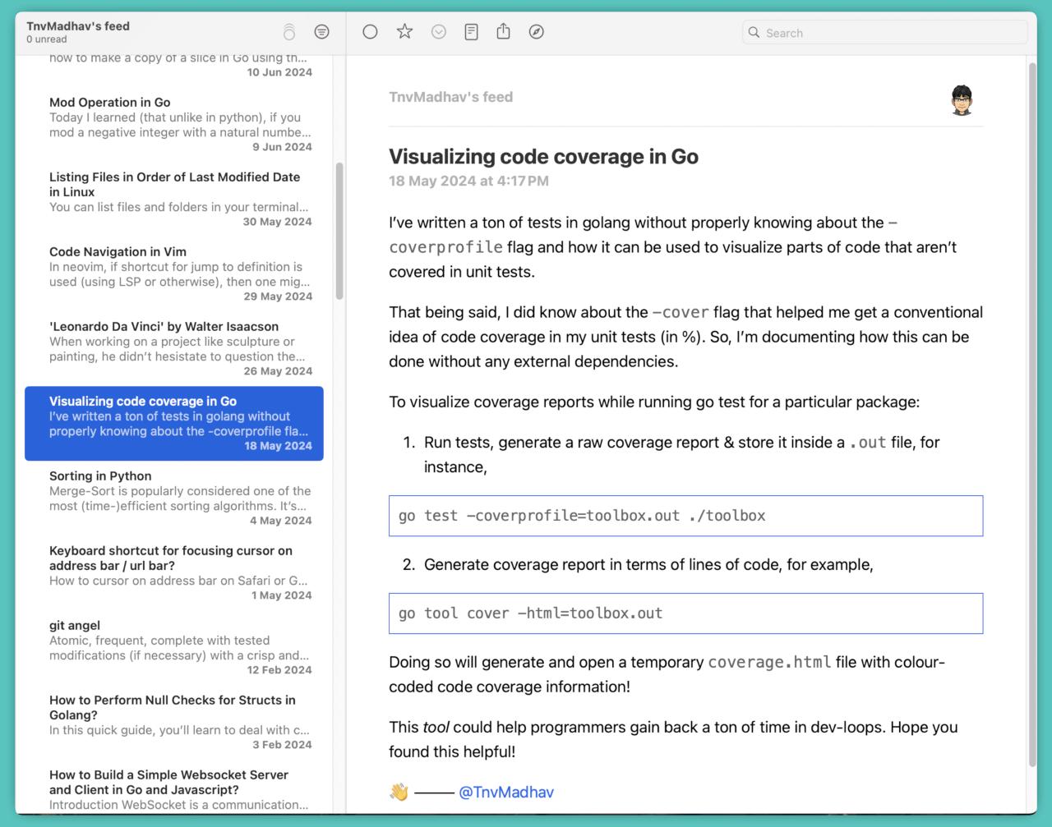The height and width of the screenshot is (827, 1052).
Task: Open the @TnvMadhav link
Action: [x=505, y=793]
